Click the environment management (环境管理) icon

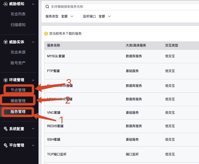[x=5, y=80]
